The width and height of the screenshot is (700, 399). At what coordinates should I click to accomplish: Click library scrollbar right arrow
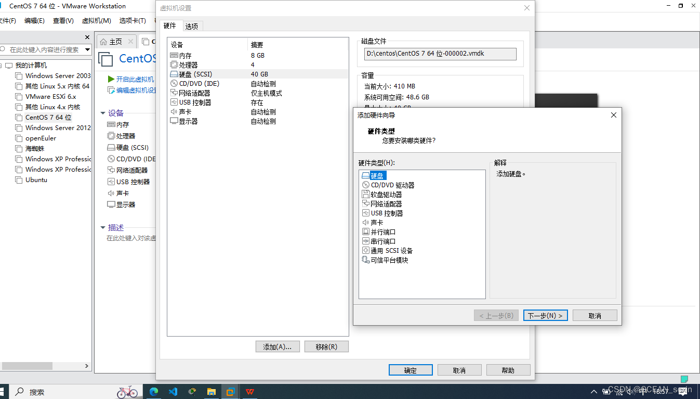click(x=87, y=366)
